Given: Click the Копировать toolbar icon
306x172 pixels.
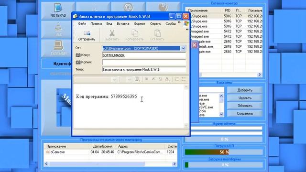Looking at the screenshot, I should click(135, 33).
